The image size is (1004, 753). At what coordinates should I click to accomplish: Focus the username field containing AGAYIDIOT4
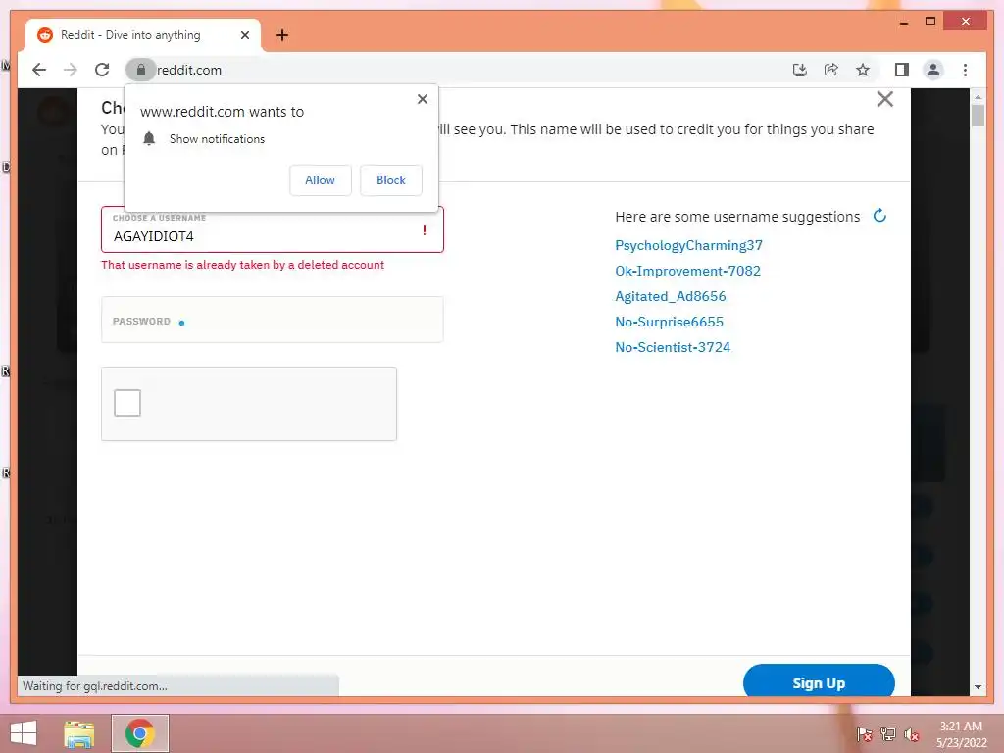pyautogui.click(x=273, y=229)
